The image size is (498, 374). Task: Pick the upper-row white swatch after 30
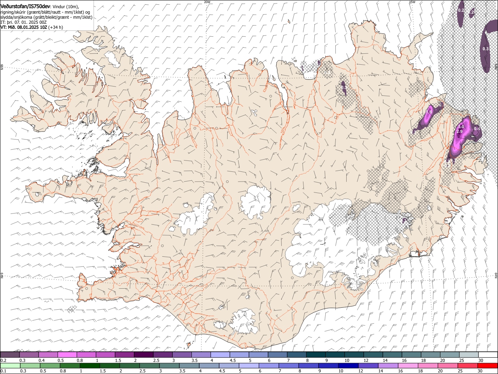(x=488, y=355)
